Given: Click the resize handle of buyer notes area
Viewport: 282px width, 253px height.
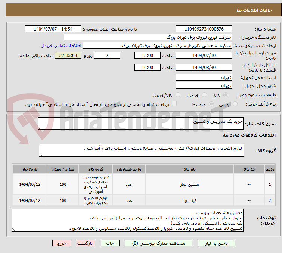Looking at the screenshot, I should tap(14, 229).
